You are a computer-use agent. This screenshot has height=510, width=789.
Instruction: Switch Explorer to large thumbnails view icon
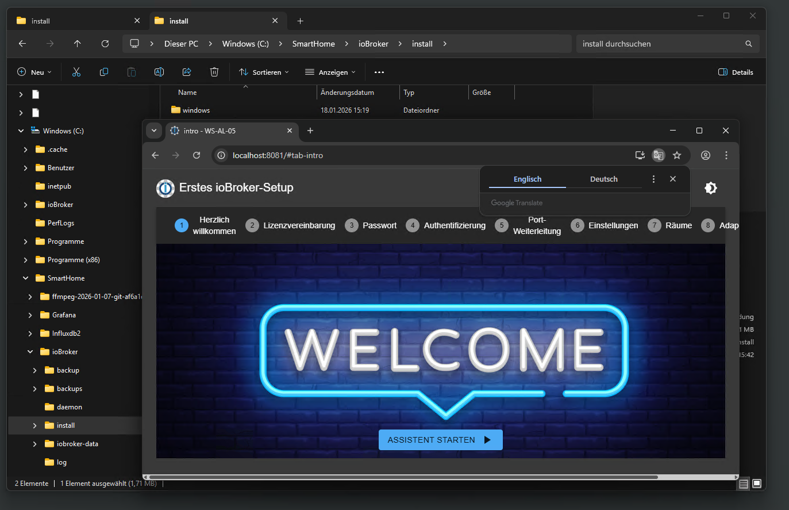[x=757, y=484]
